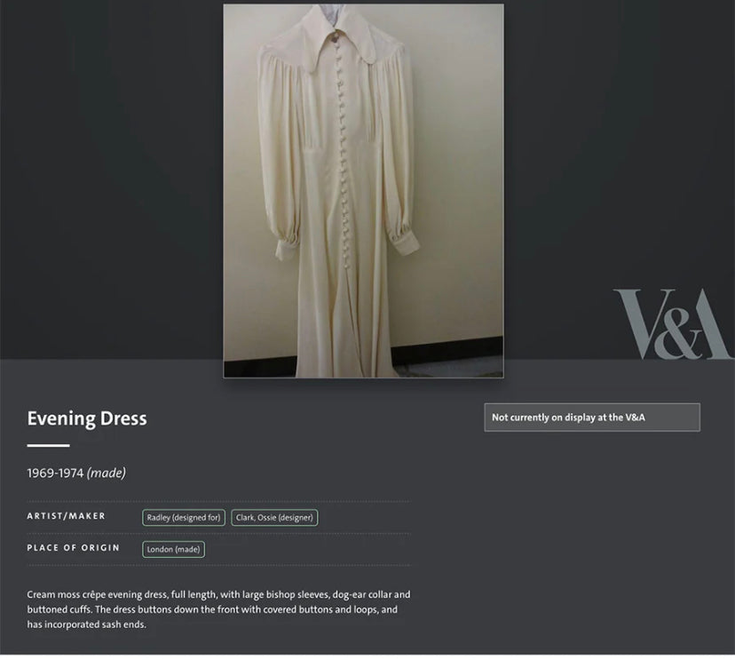Screen dimensions: 735x660
Task: Click the last description line 'has incorporated sash ends'
Action: pos(87,624)
